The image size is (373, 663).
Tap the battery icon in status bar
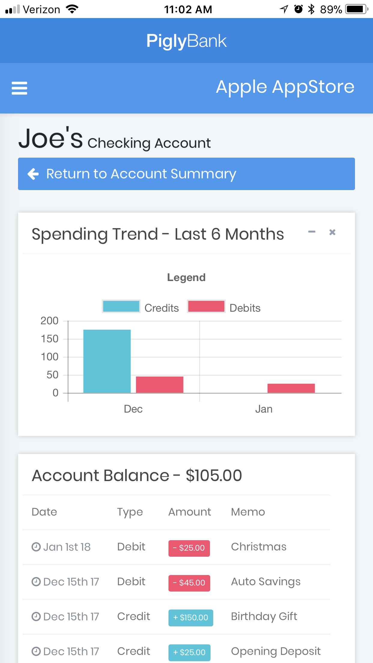[356, 9]
